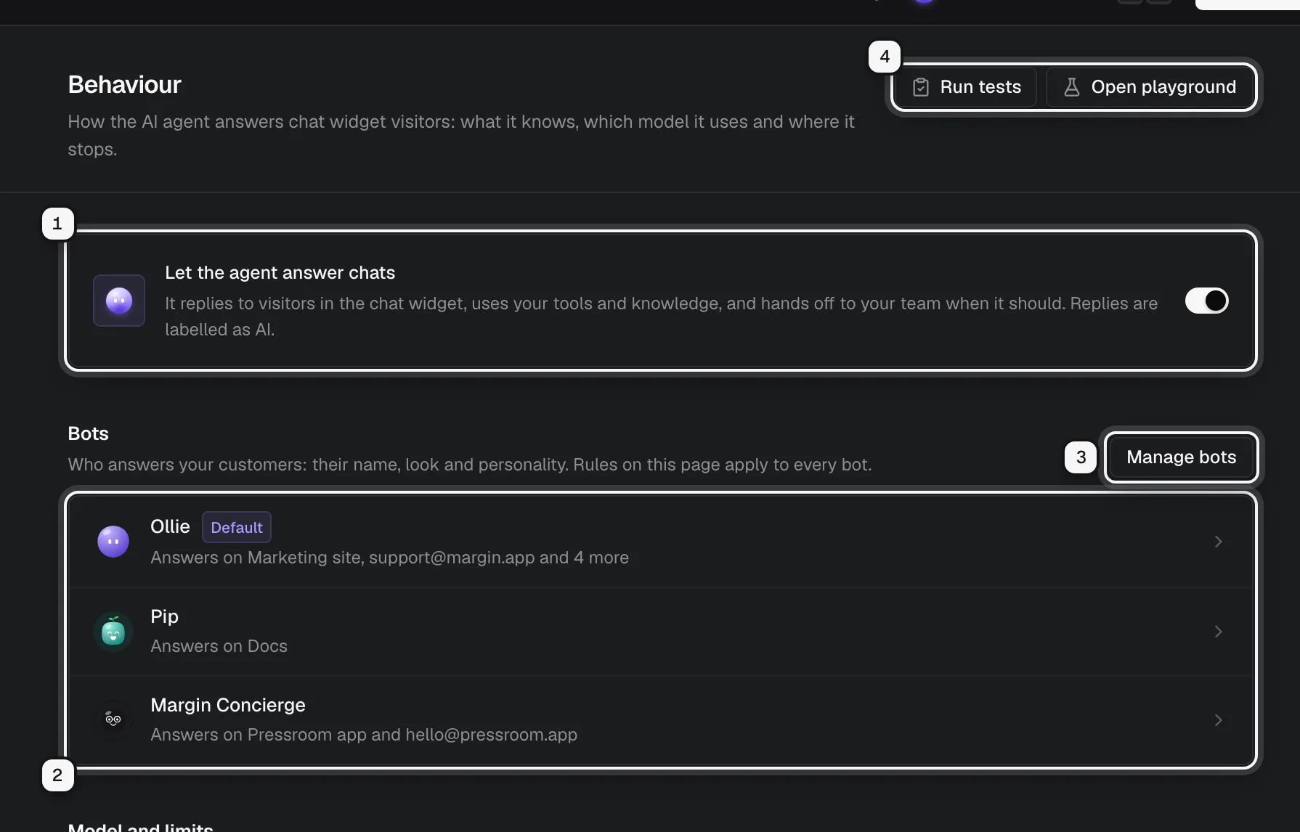1300x832 pixels.
Task: Select the Pip bot name
Action: pos(164,616)
